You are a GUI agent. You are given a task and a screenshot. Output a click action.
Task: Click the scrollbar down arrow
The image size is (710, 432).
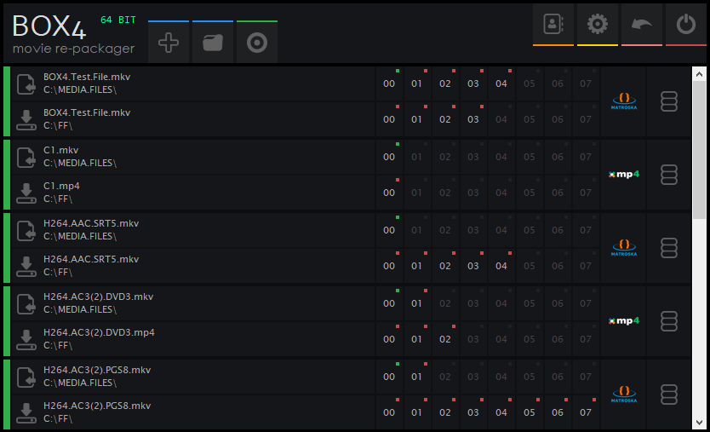[x=698, y=421]
